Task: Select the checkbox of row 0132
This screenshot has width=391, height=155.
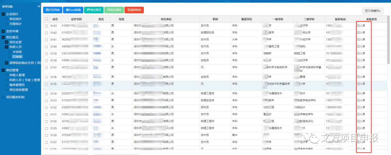Action: click(46, 108)
